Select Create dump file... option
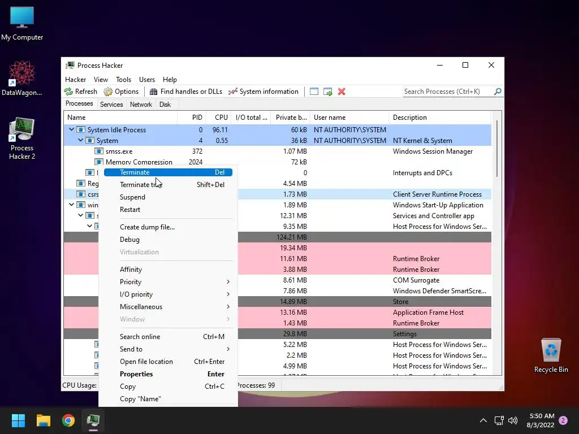This screenshot has width=579, height=434. tap(168, 227)
